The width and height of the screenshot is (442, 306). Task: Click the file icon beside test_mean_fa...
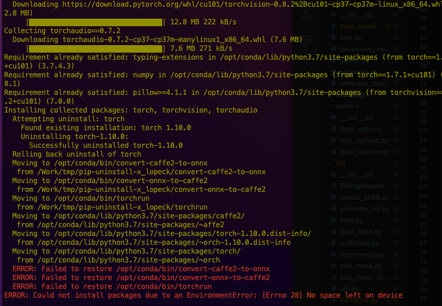pos(334,277)
